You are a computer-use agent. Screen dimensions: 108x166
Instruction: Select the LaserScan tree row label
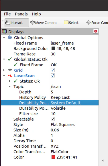(24, 76)
